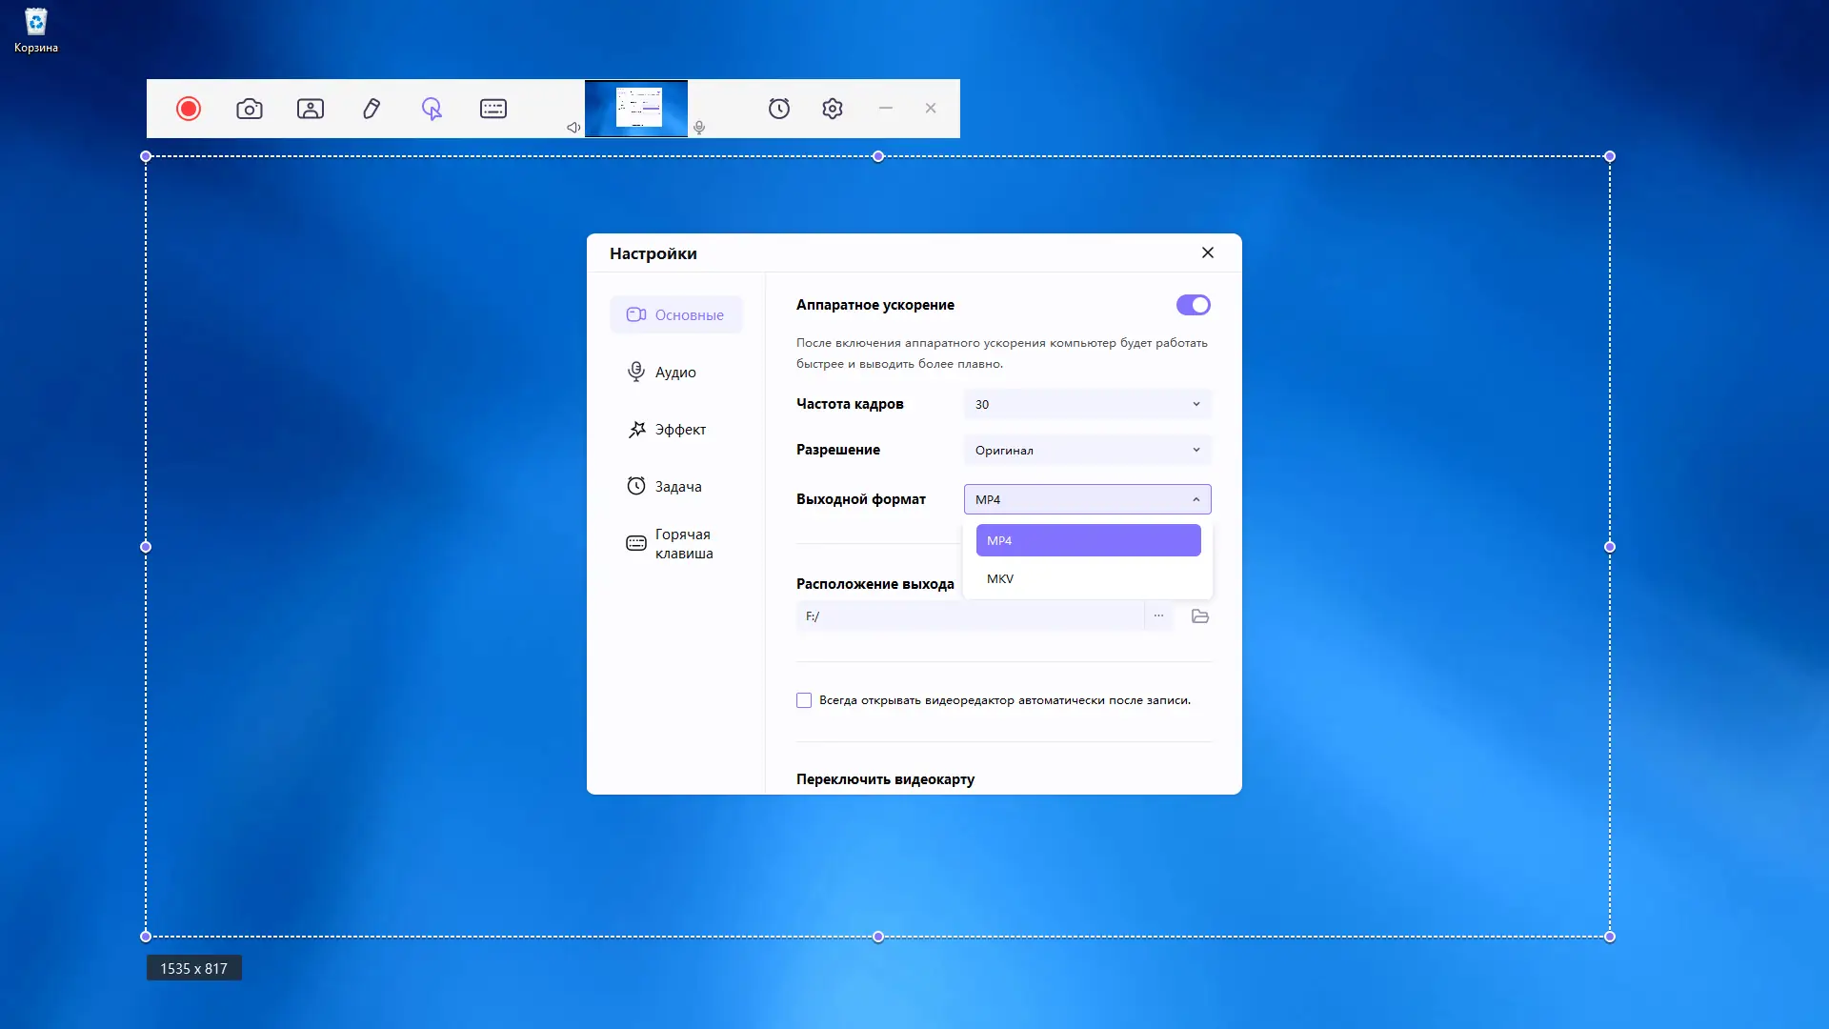This screenshot has width=1829, height=1029.
Task: Mute the system speaker icon
Action: click(x=573, y=128)
